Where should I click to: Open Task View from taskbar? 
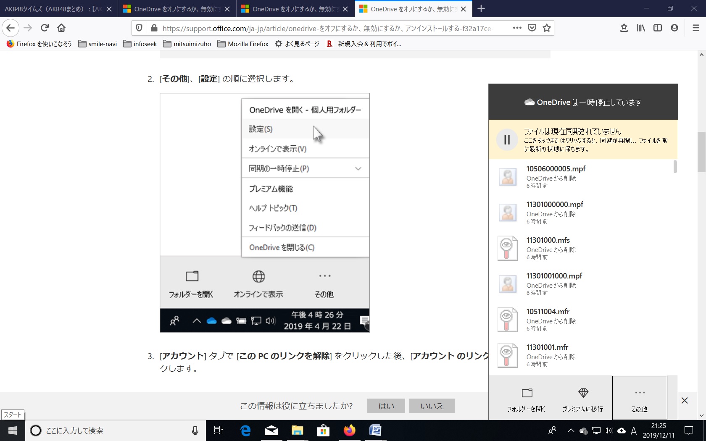[x=219, y=430]
